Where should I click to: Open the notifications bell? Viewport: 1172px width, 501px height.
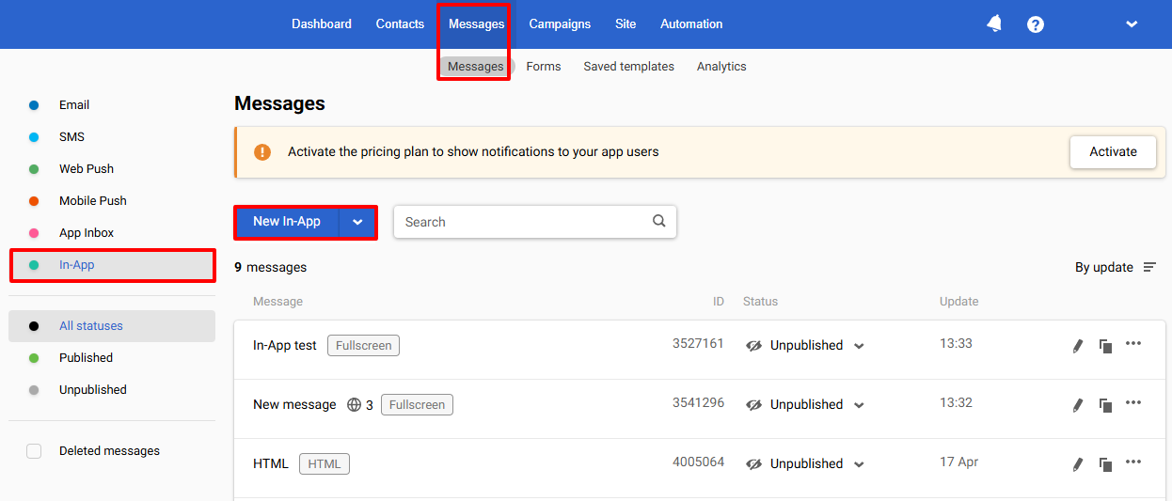tap(994, 24)
